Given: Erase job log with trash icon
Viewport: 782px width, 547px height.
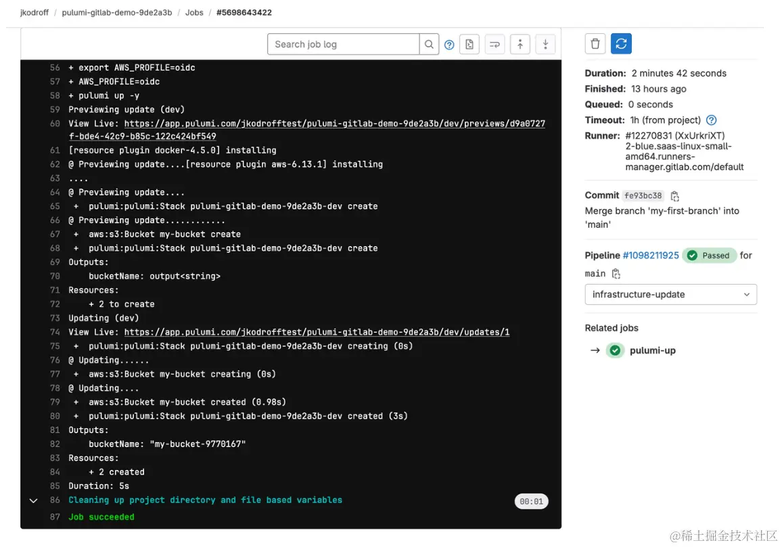Looking at the screenshot, I should tap(595, 44).
